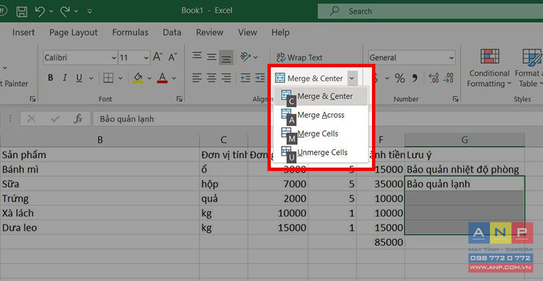Click the Wrap Text button
This screenshot has height=281, width=543.
299,58
